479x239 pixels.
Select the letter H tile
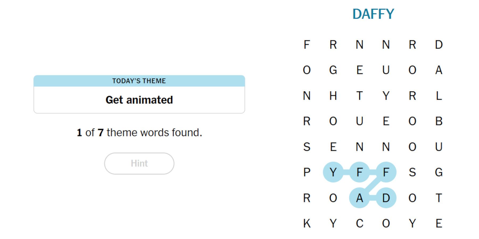[x=333, y=96]
